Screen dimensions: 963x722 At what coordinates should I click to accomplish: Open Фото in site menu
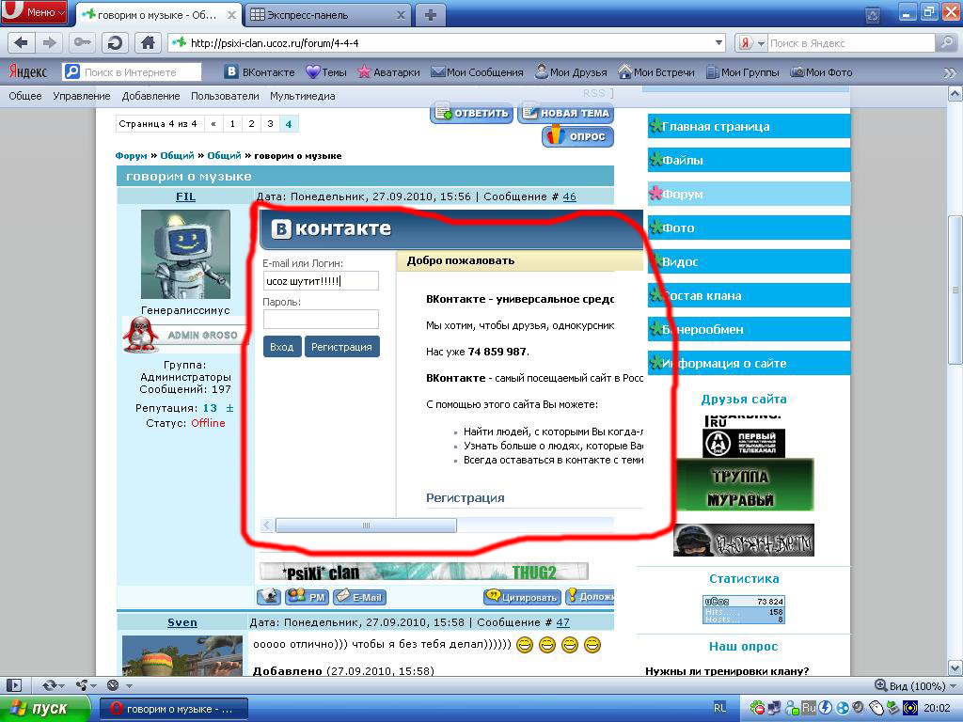pyautogui.click(x=750, y=228)
